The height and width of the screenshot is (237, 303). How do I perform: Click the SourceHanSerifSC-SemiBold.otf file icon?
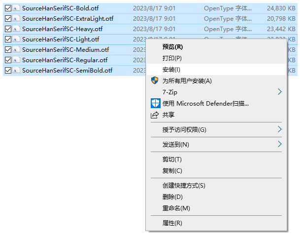[16, 71]
